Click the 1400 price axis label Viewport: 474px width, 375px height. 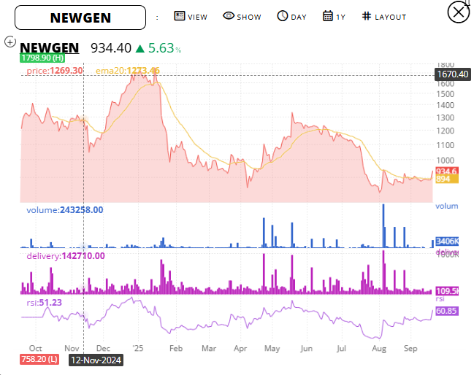(446, 105)
